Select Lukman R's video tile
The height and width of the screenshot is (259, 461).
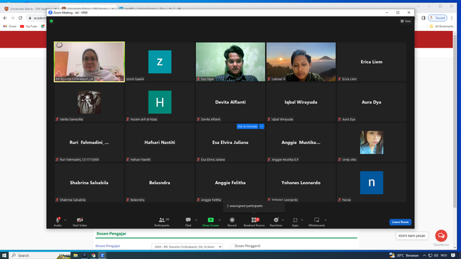coord(301,62)
